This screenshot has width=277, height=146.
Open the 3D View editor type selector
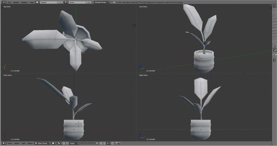[4, 143]
